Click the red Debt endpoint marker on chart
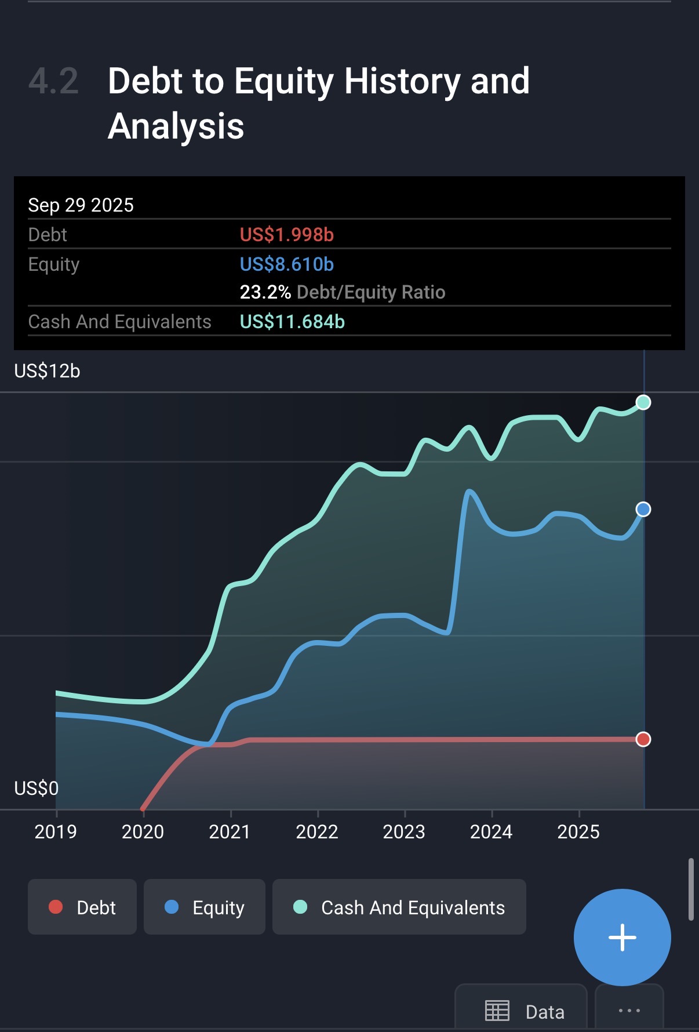The height and width of the screenshot is (1032, 699). click(643, 739)
